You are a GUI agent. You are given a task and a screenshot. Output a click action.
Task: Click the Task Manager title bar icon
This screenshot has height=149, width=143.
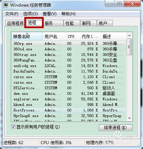5,5
